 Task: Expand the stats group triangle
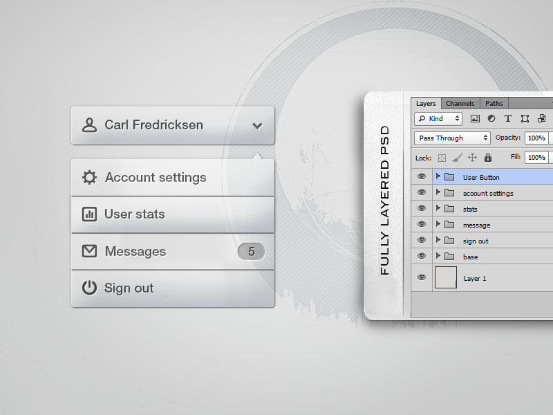pyautogui.click(x=438, y=208)
